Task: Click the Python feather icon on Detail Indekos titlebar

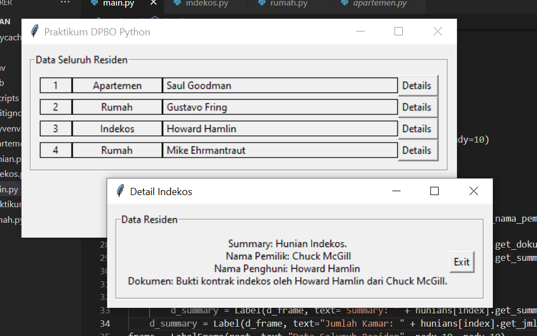Action: [x=119, y=191]
